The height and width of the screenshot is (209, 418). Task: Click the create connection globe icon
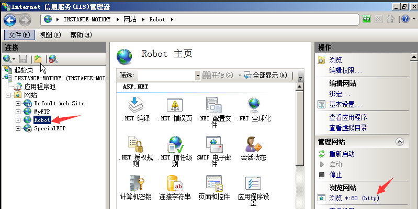(x=7, y=59)
